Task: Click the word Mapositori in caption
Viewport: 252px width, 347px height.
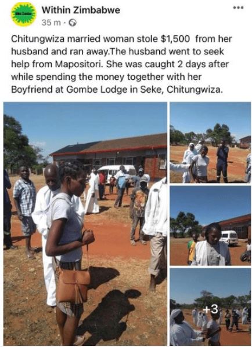Action: pos(79,64)
